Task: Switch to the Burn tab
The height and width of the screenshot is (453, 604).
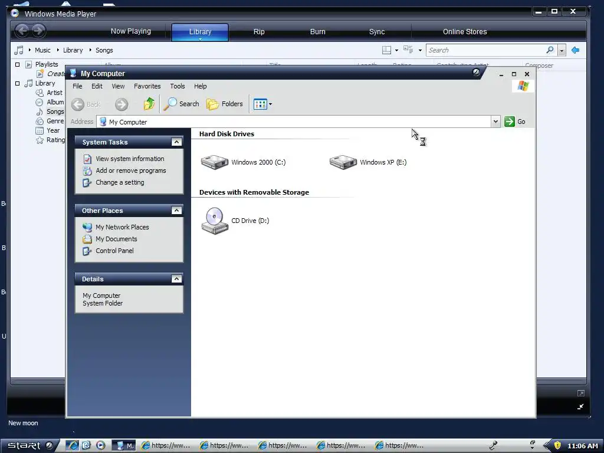Action: [318, 32]
